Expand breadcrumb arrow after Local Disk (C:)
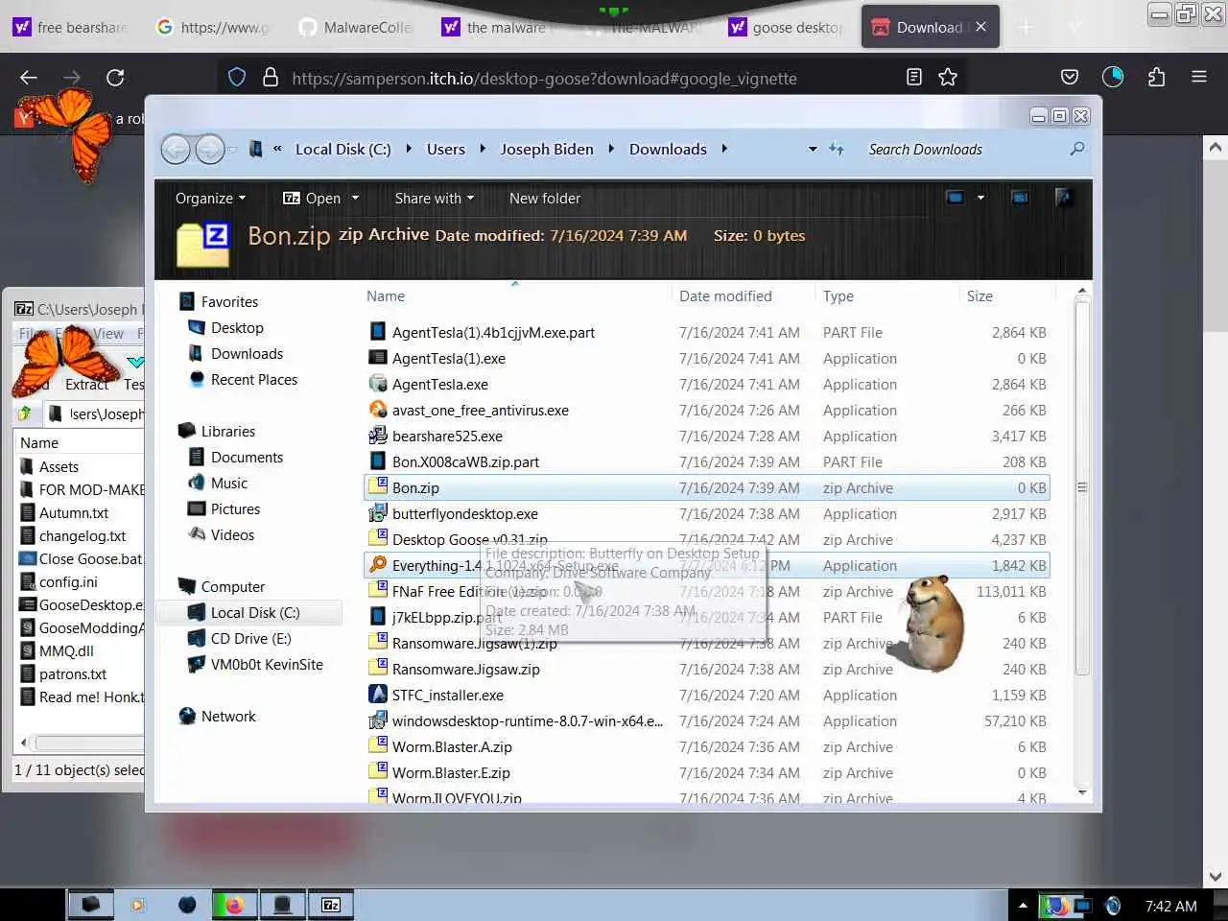 click(x=409, y=149)
